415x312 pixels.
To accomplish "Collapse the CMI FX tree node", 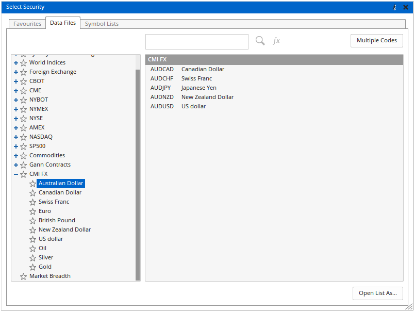I will (x=16, y=174).
